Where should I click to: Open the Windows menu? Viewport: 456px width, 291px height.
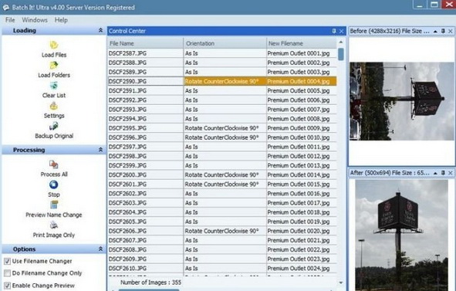[x=35, y=20]
